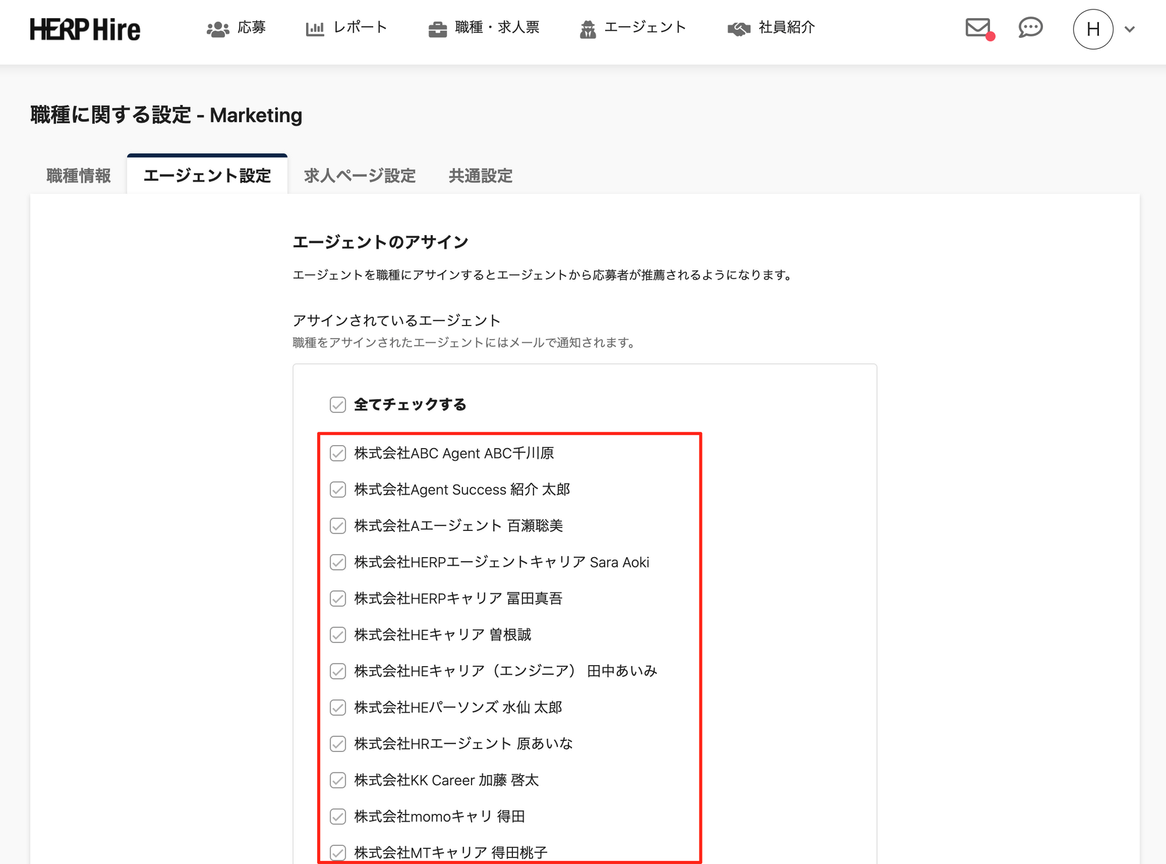Click the 職種・求人票 briefcase icon
Image resolution: width=1166 pixels, height=864 pixels.
point(437,29)
